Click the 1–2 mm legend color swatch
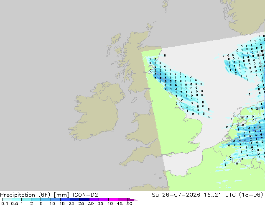Image resolution: width=265 pixels, height=205 pixels. pyautogui.click(x=26, y=200)
